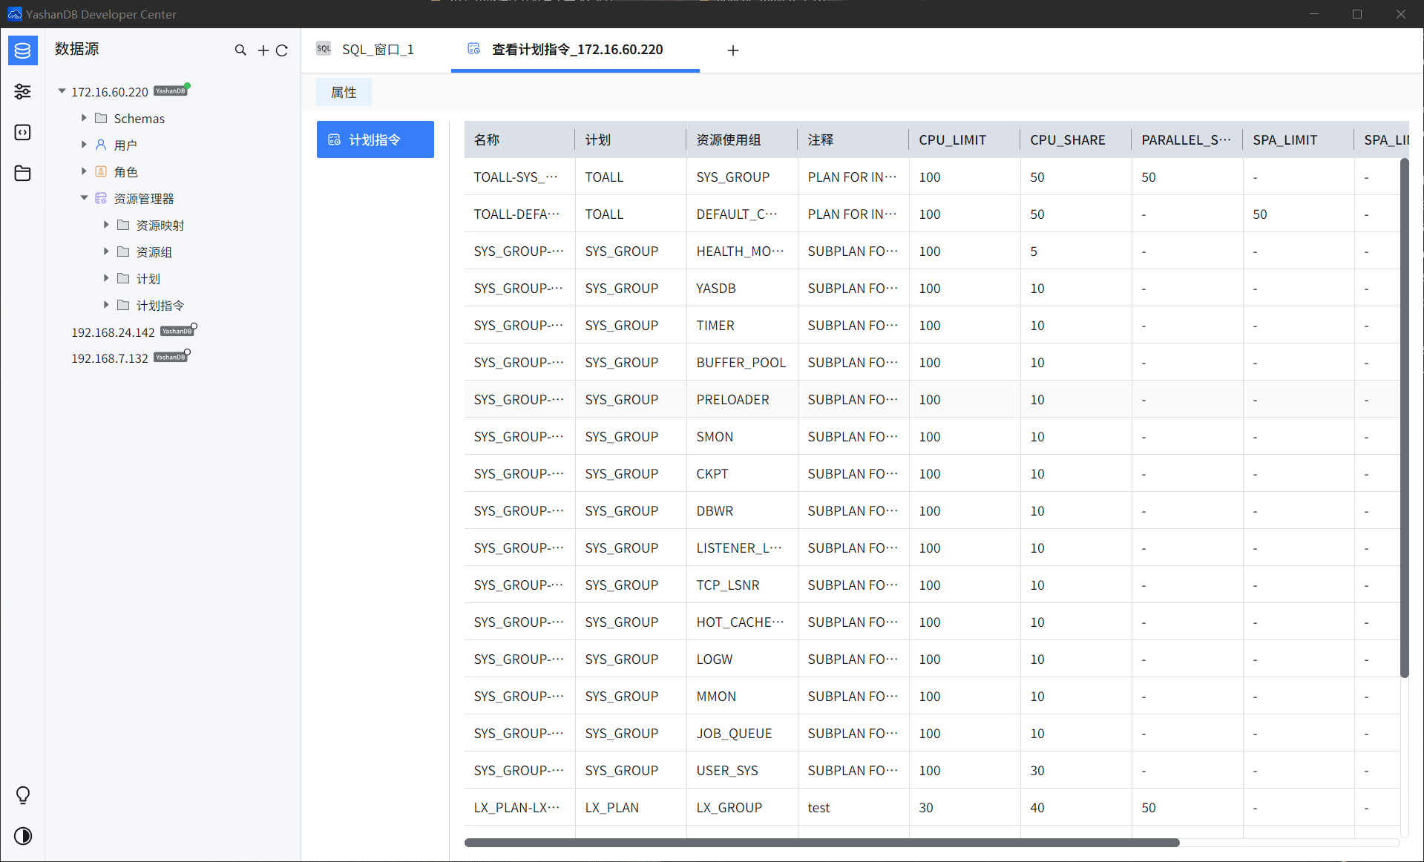Image resolution: width=1424 pixels, height=862 pixels.
Task: Click the SQL_窗口_1 tab icon
Action: pos(324,49)
